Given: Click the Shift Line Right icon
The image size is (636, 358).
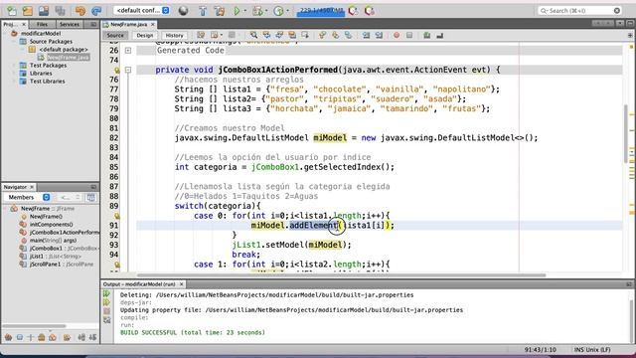Looking at the screenshot, I should 379,36.
